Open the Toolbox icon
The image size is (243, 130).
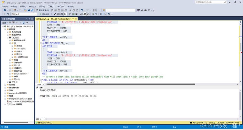[x=145, y=10]
